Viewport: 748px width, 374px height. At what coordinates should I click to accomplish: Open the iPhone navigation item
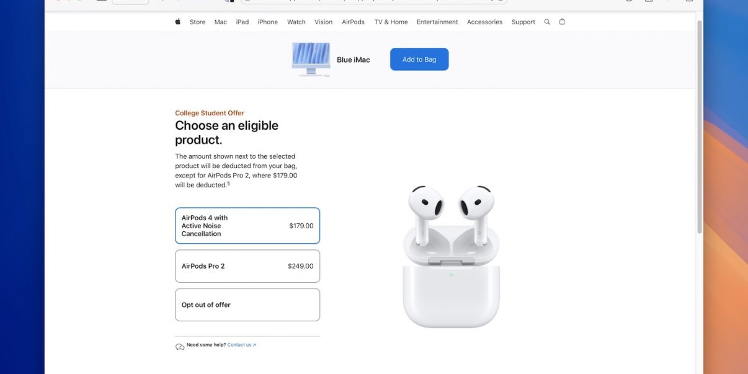point(268,22)
